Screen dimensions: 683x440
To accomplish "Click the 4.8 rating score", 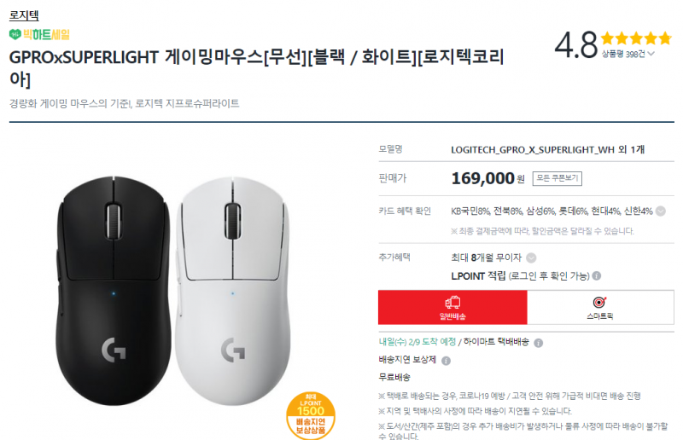I will (x=575, y=44).
